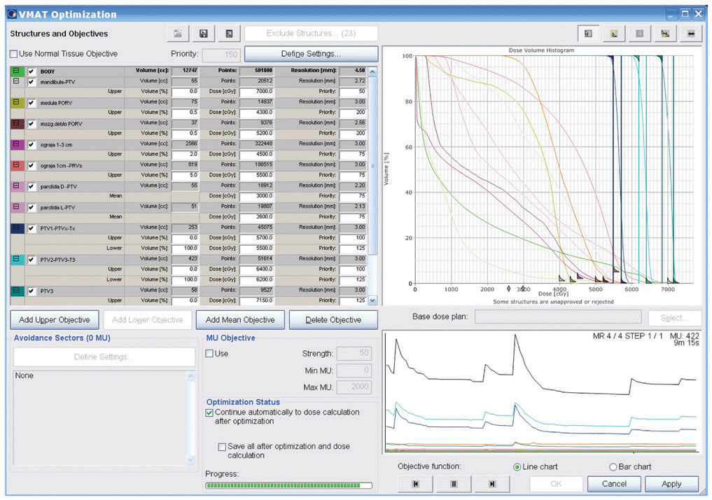Pause the running optimization
This screenshot has width=712, height=500.
click(454, 484)
